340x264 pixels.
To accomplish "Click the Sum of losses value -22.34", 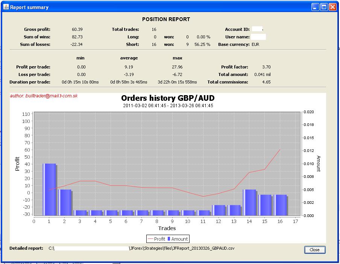I will [x=77, y=44].
